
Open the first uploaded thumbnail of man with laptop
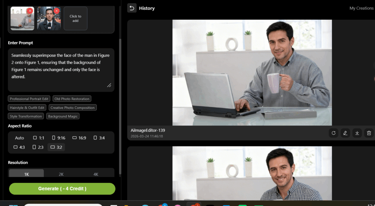(x=22, y=18)
